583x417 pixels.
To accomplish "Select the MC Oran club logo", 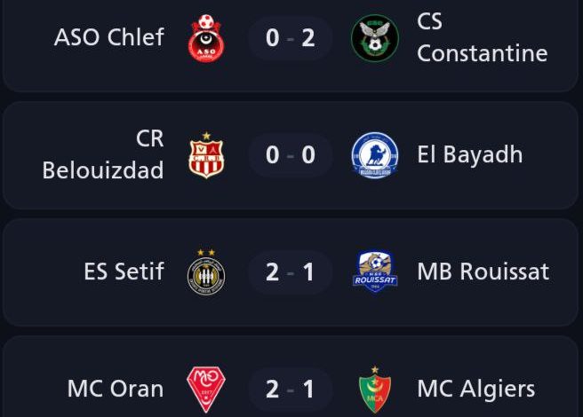I will point(206,389).
